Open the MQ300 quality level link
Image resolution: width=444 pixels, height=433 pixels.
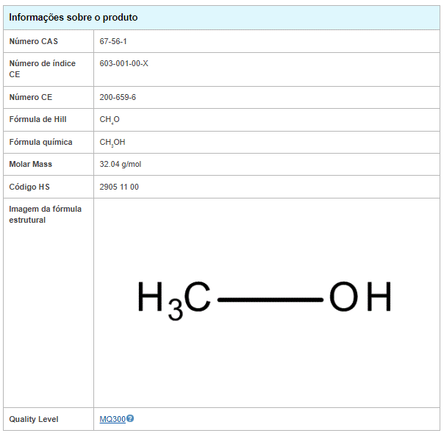tap(112, 419)
